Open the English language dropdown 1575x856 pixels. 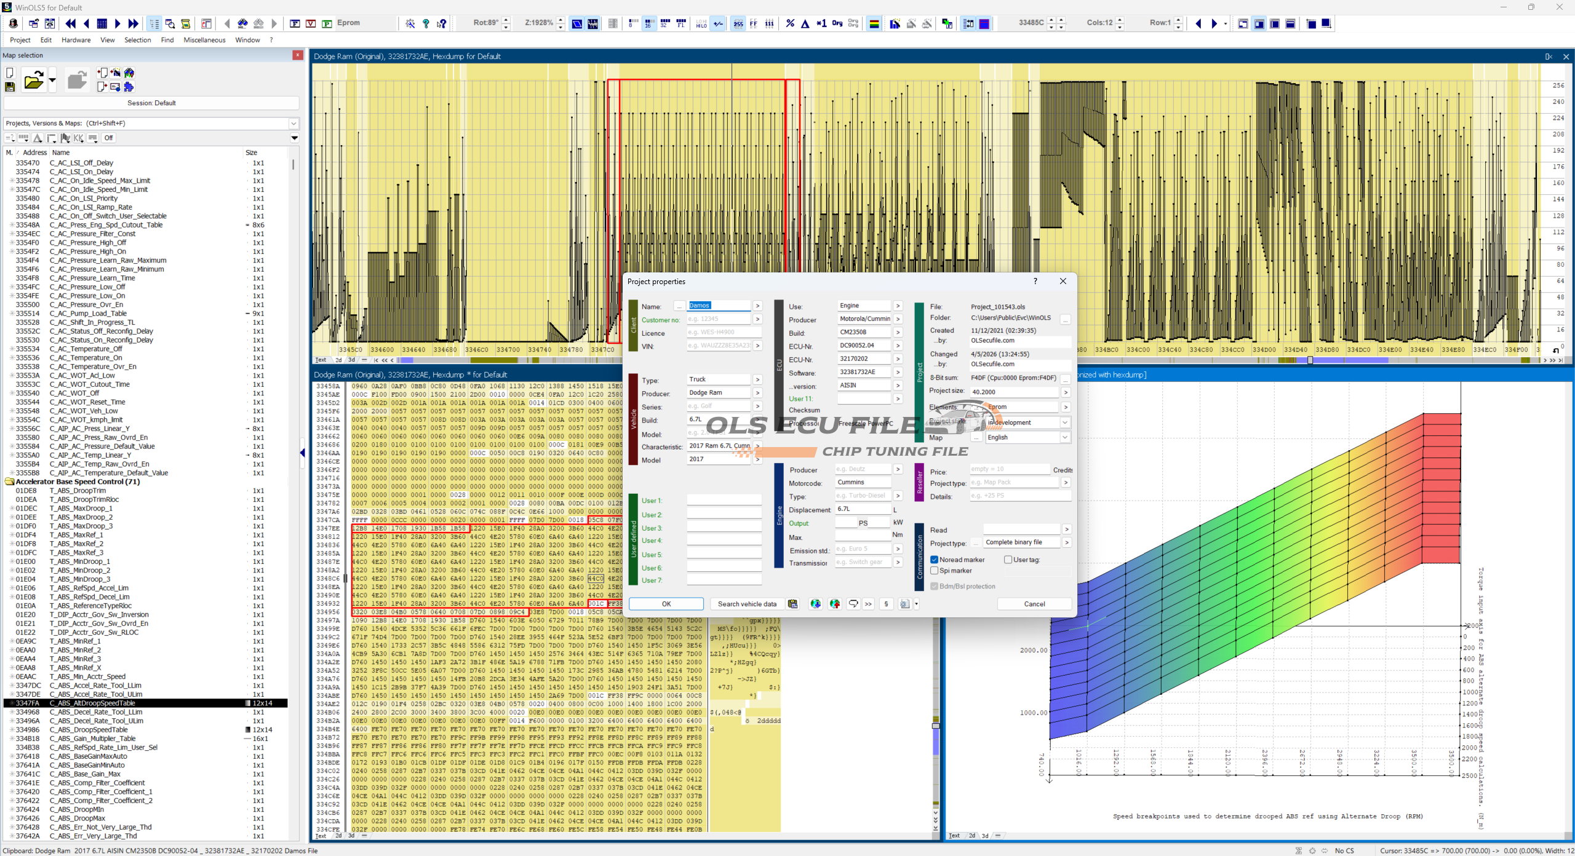coord(1064,437)
